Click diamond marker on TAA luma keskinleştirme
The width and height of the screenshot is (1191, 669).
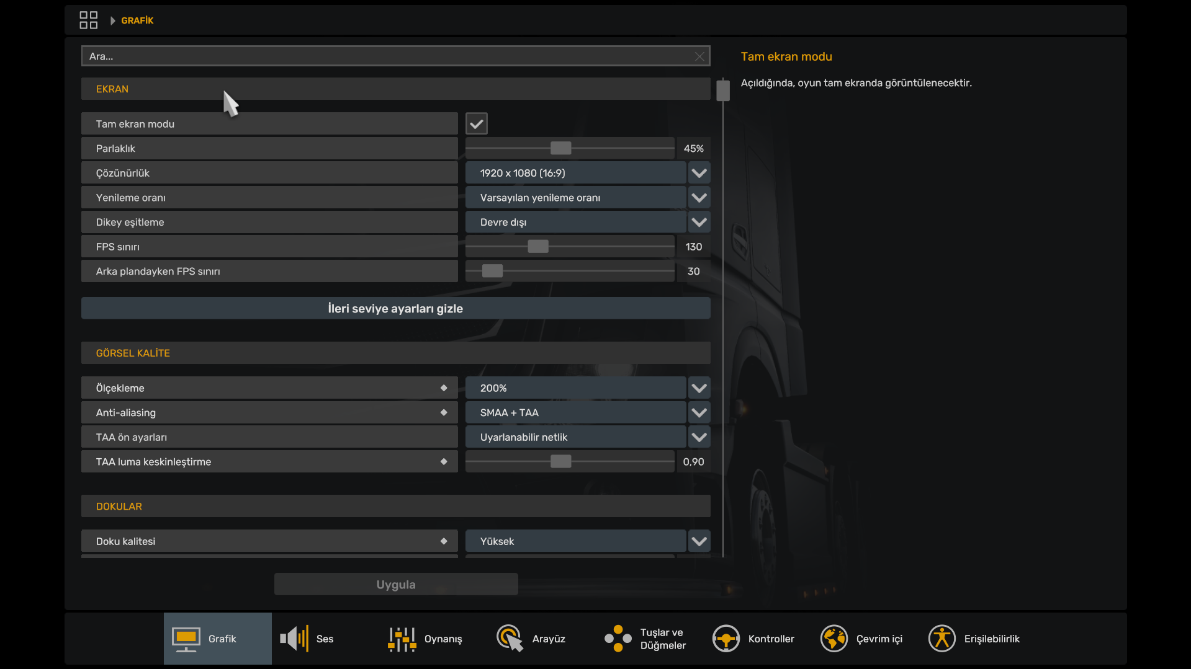click(x=444, y=461)
